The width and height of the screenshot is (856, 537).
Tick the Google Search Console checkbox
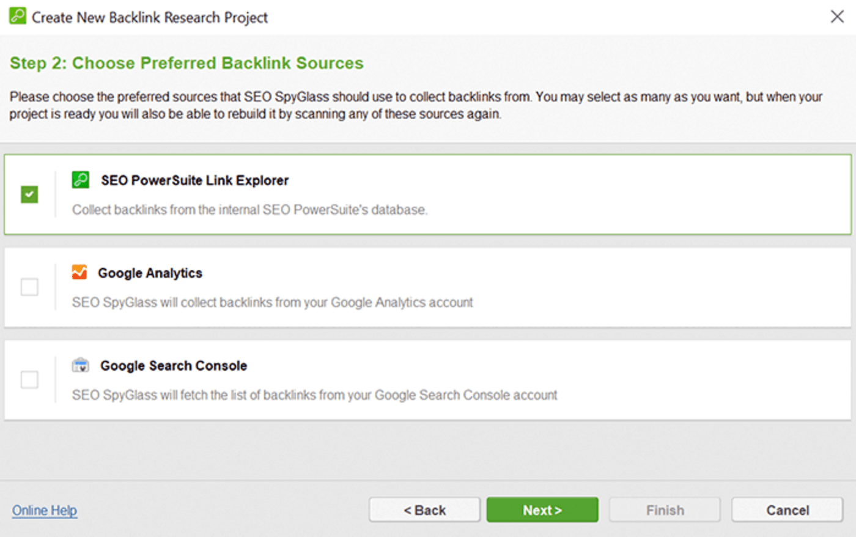(29, 380)
